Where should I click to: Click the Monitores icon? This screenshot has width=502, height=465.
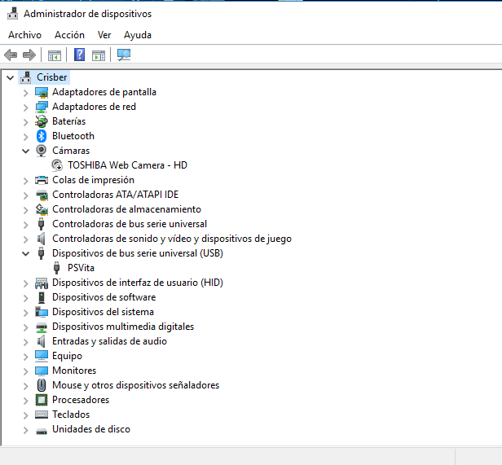tap(42, 371)
